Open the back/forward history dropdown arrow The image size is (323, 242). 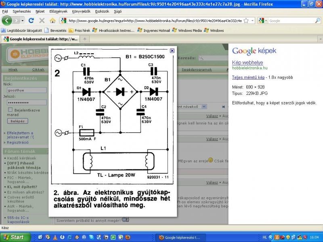[23, 21]
